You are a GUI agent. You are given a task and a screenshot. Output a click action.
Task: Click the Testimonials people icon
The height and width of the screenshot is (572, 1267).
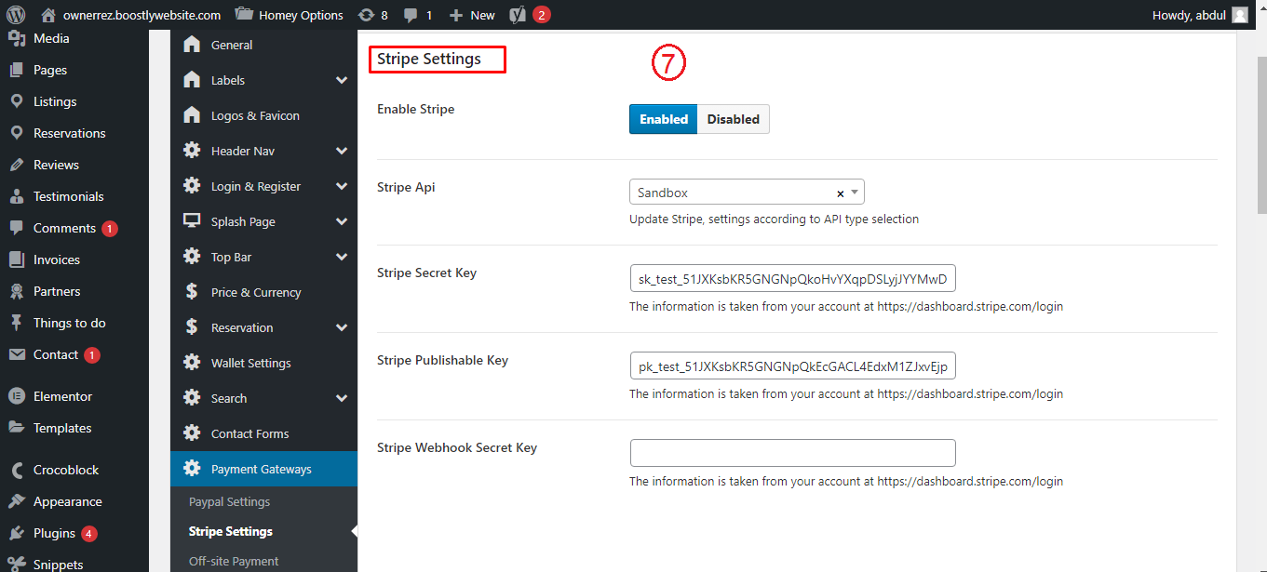coord(16,196)
